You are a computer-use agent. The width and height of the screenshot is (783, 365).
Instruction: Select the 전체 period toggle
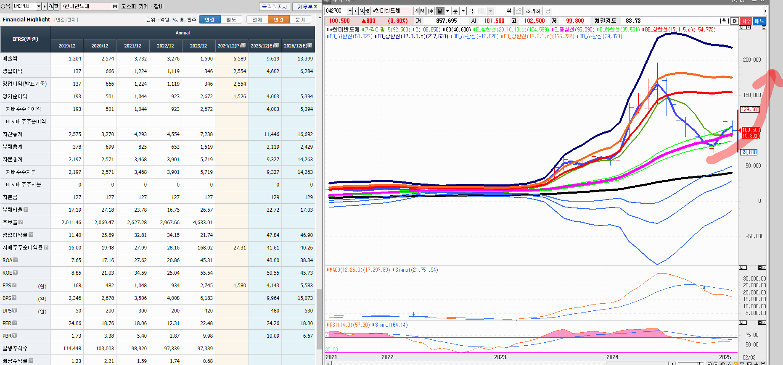(257, 19)
